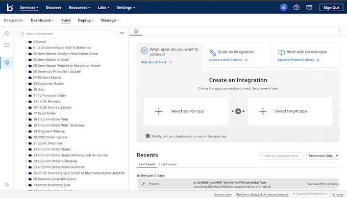Expand the 19 Shipment Release folder

(x=26, y=132)
